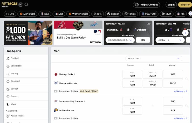This screenshot has width=192, height=123.
Task: Open the search magnifier icon
Action: (26, 4)
